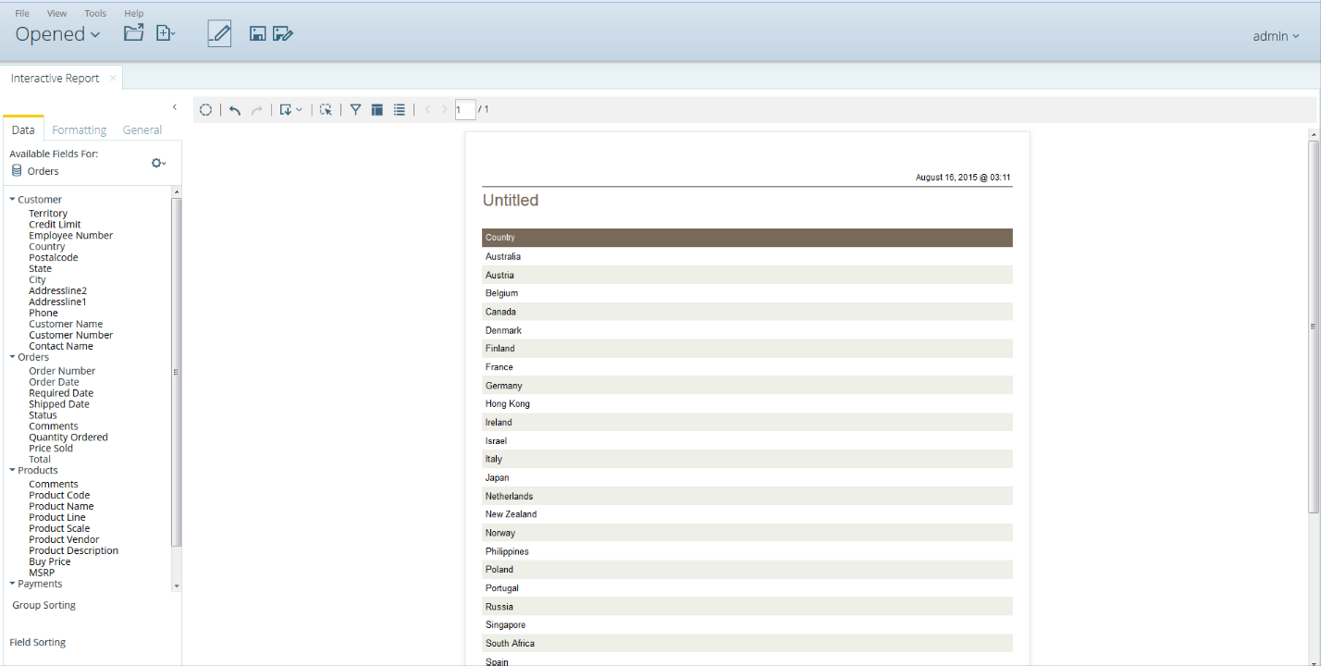Image resolution: width=1321 pixels, height=666 pixels.
Task: Select the Quantity Ordered field
Action: point(68,438)
